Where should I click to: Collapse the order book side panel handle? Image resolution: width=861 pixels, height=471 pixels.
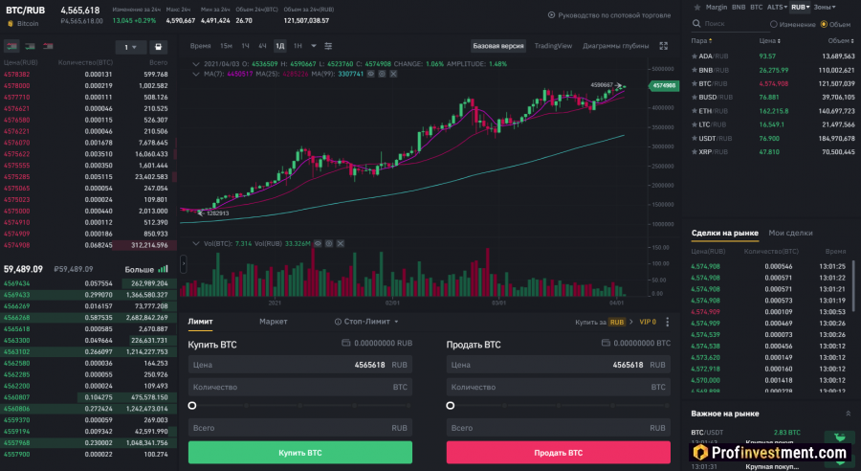coord(184,264)
